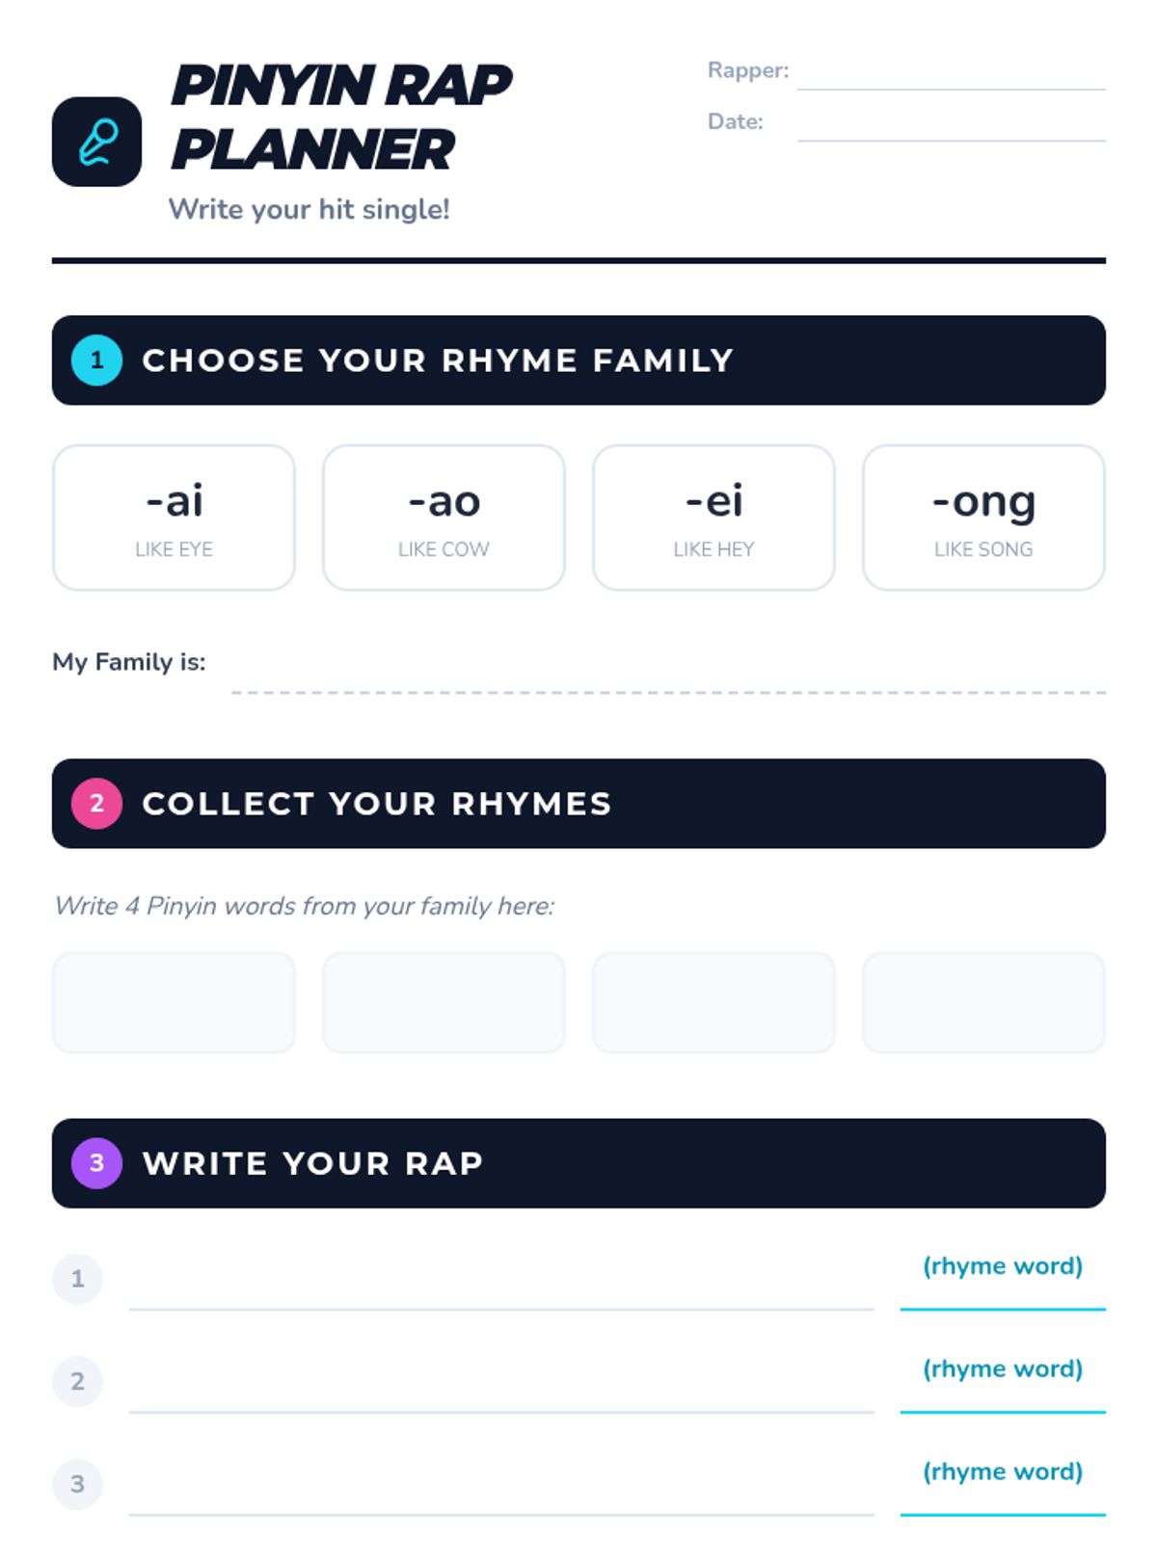Select the -ai rhyme family card

174,518
